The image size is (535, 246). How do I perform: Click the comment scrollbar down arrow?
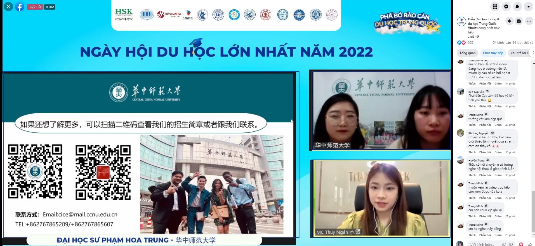(533, 235)
